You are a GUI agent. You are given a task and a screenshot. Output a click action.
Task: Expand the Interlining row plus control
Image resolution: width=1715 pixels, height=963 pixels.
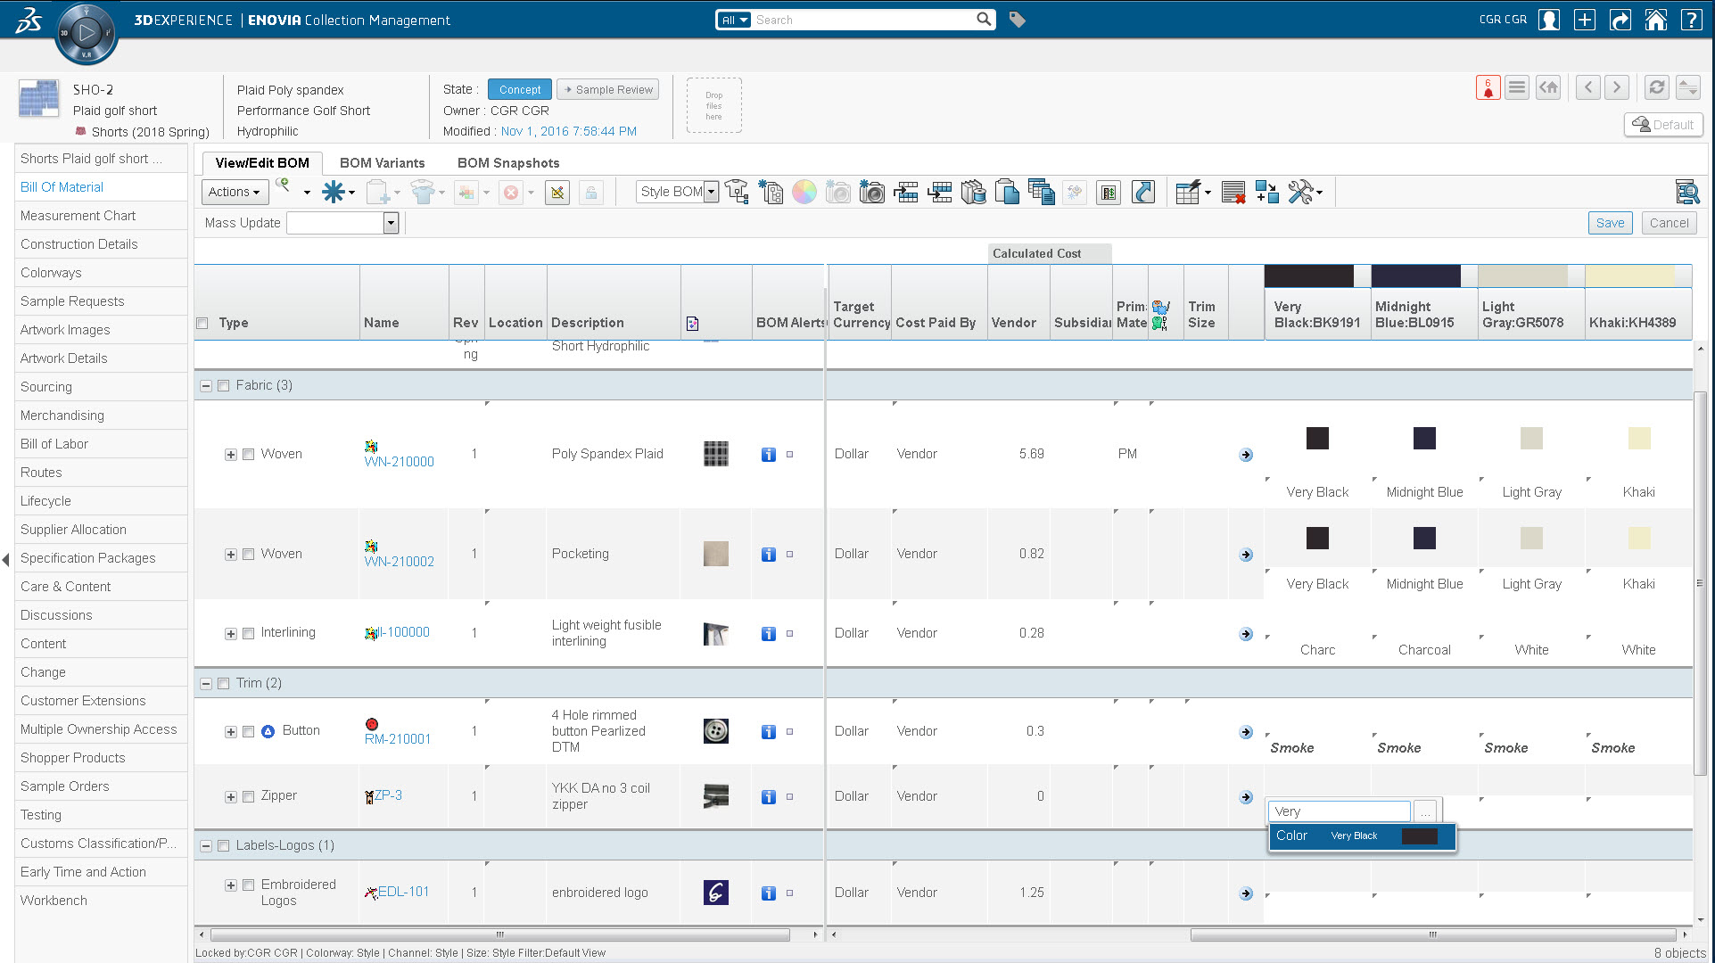[230, 633]
